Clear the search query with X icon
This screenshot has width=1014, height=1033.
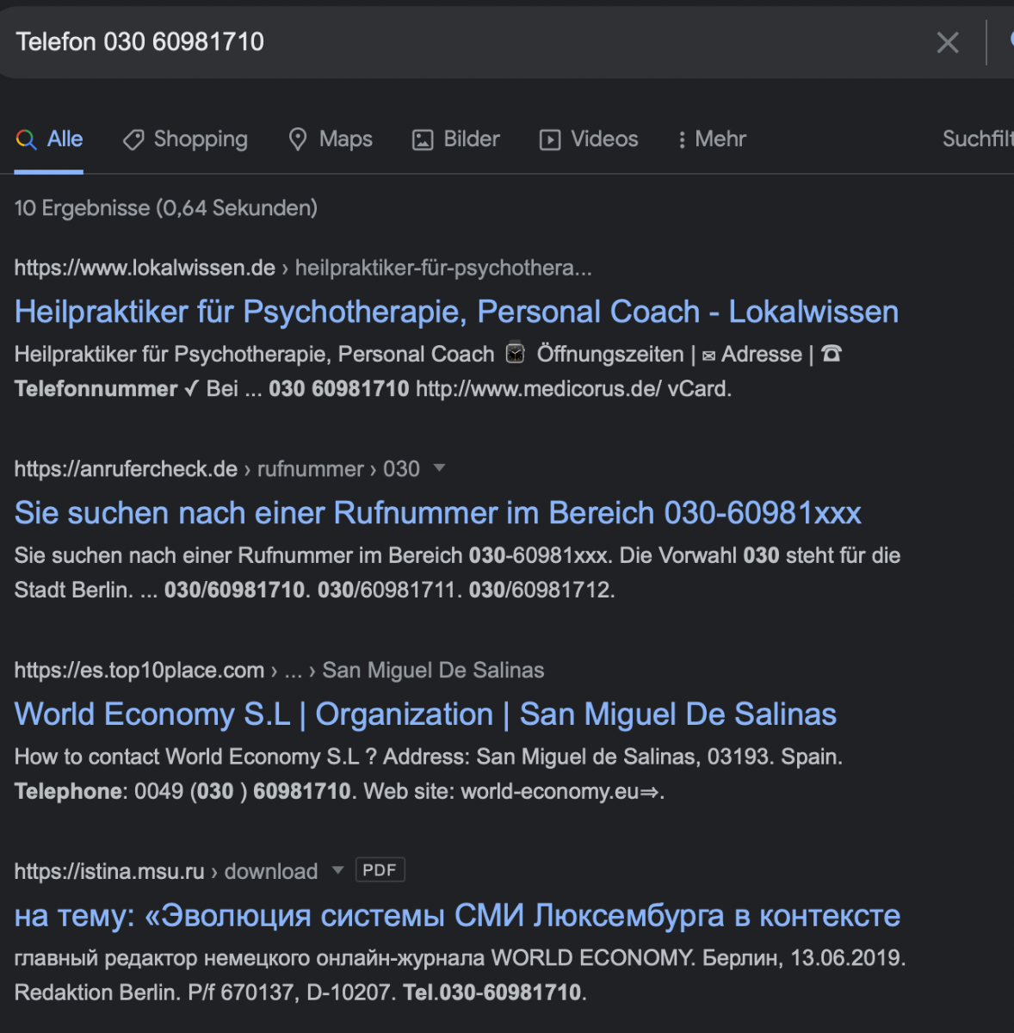click(948, 42)
